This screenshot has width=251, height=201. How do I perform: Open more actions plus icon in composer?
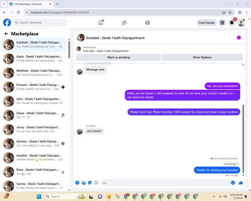(x=77, y=183)
